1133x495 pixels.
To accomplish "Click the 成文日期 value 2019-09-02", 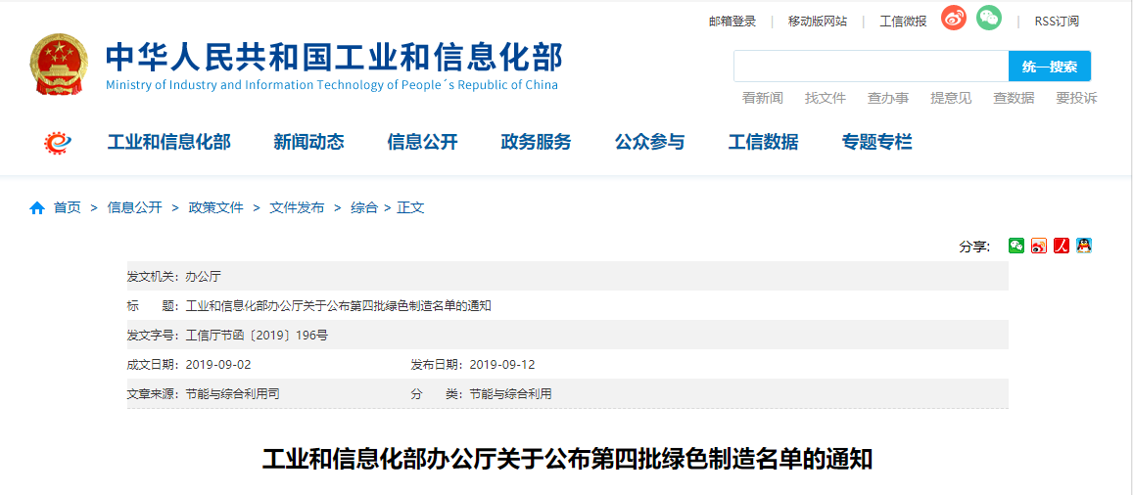I will click(x=218, y=364).
